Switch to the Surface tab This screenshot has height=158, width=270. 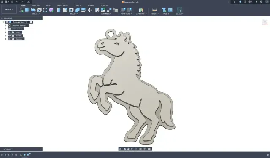click(36, 5)
